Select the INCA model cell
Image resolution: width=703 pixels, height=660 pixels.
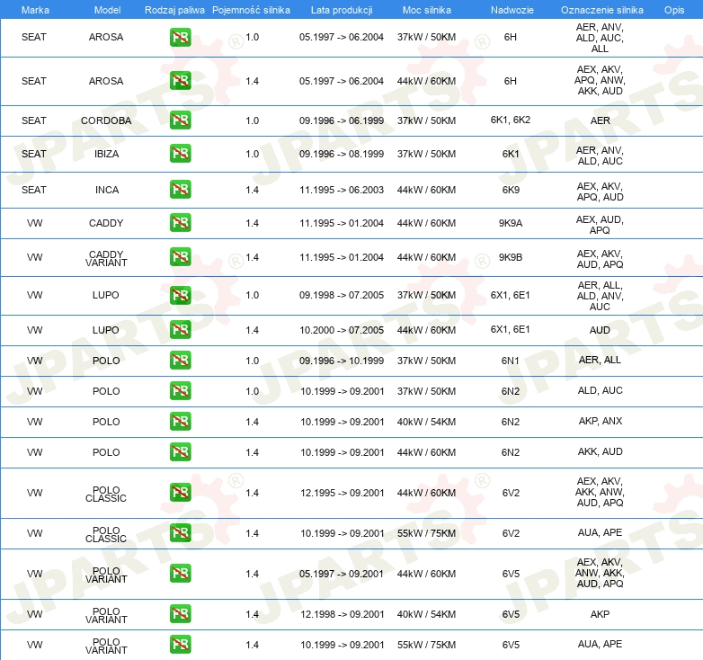click(x=107, y=190)
